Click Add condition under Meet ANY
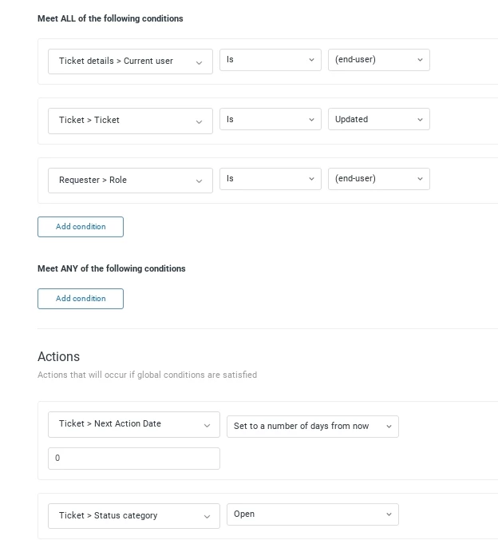This screenshot has width=498, height=556. pos(81,299)
